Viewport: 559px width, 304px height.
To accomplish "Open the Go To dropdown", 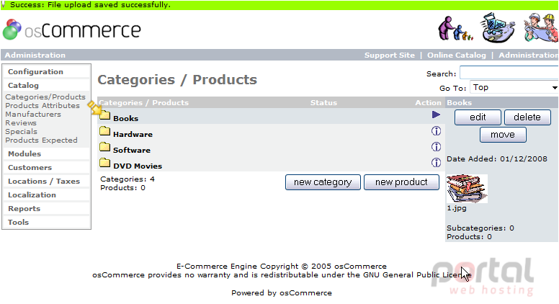I will coord(514,87).
